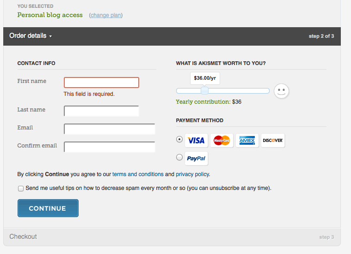Focus the First name input field
This screenshot has width=351, height=254.
click(x=101, y=83)
